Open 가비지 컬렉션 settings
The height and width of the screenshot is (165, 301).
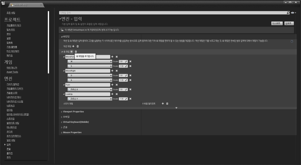point(13,84)
